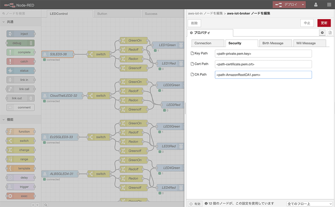Select the LED3Red output node
This screenshot has height=207, width=335.
click(x=170, y=146)
